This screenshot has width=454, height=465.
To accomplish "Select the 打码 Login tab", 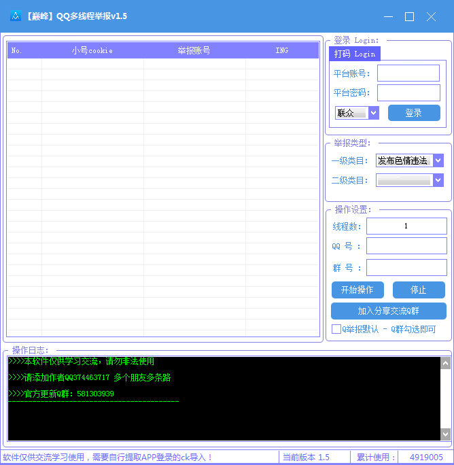I will point(354,54).
